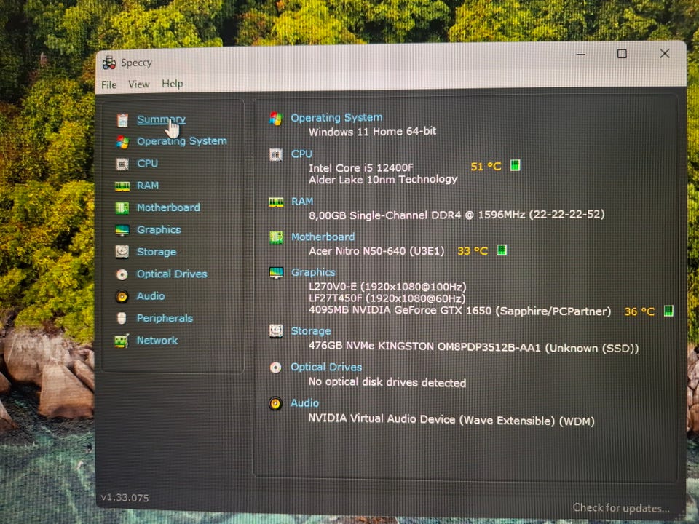This screenshot has height=524, width=699.
Task: Click the LF27T450F monitor line
Action: [x=387, y=298]
